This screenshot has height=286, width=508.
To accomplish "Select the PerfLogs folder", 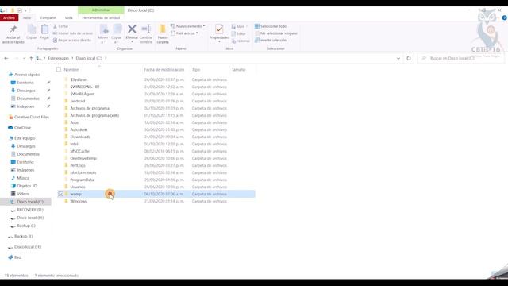I will point(78,165).
